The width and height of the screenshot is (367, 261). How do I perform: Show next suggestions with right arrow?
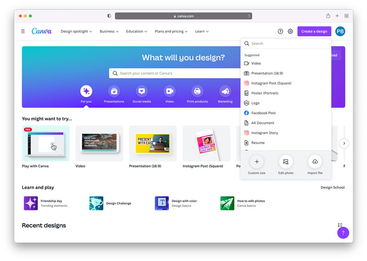coord(344,144)
